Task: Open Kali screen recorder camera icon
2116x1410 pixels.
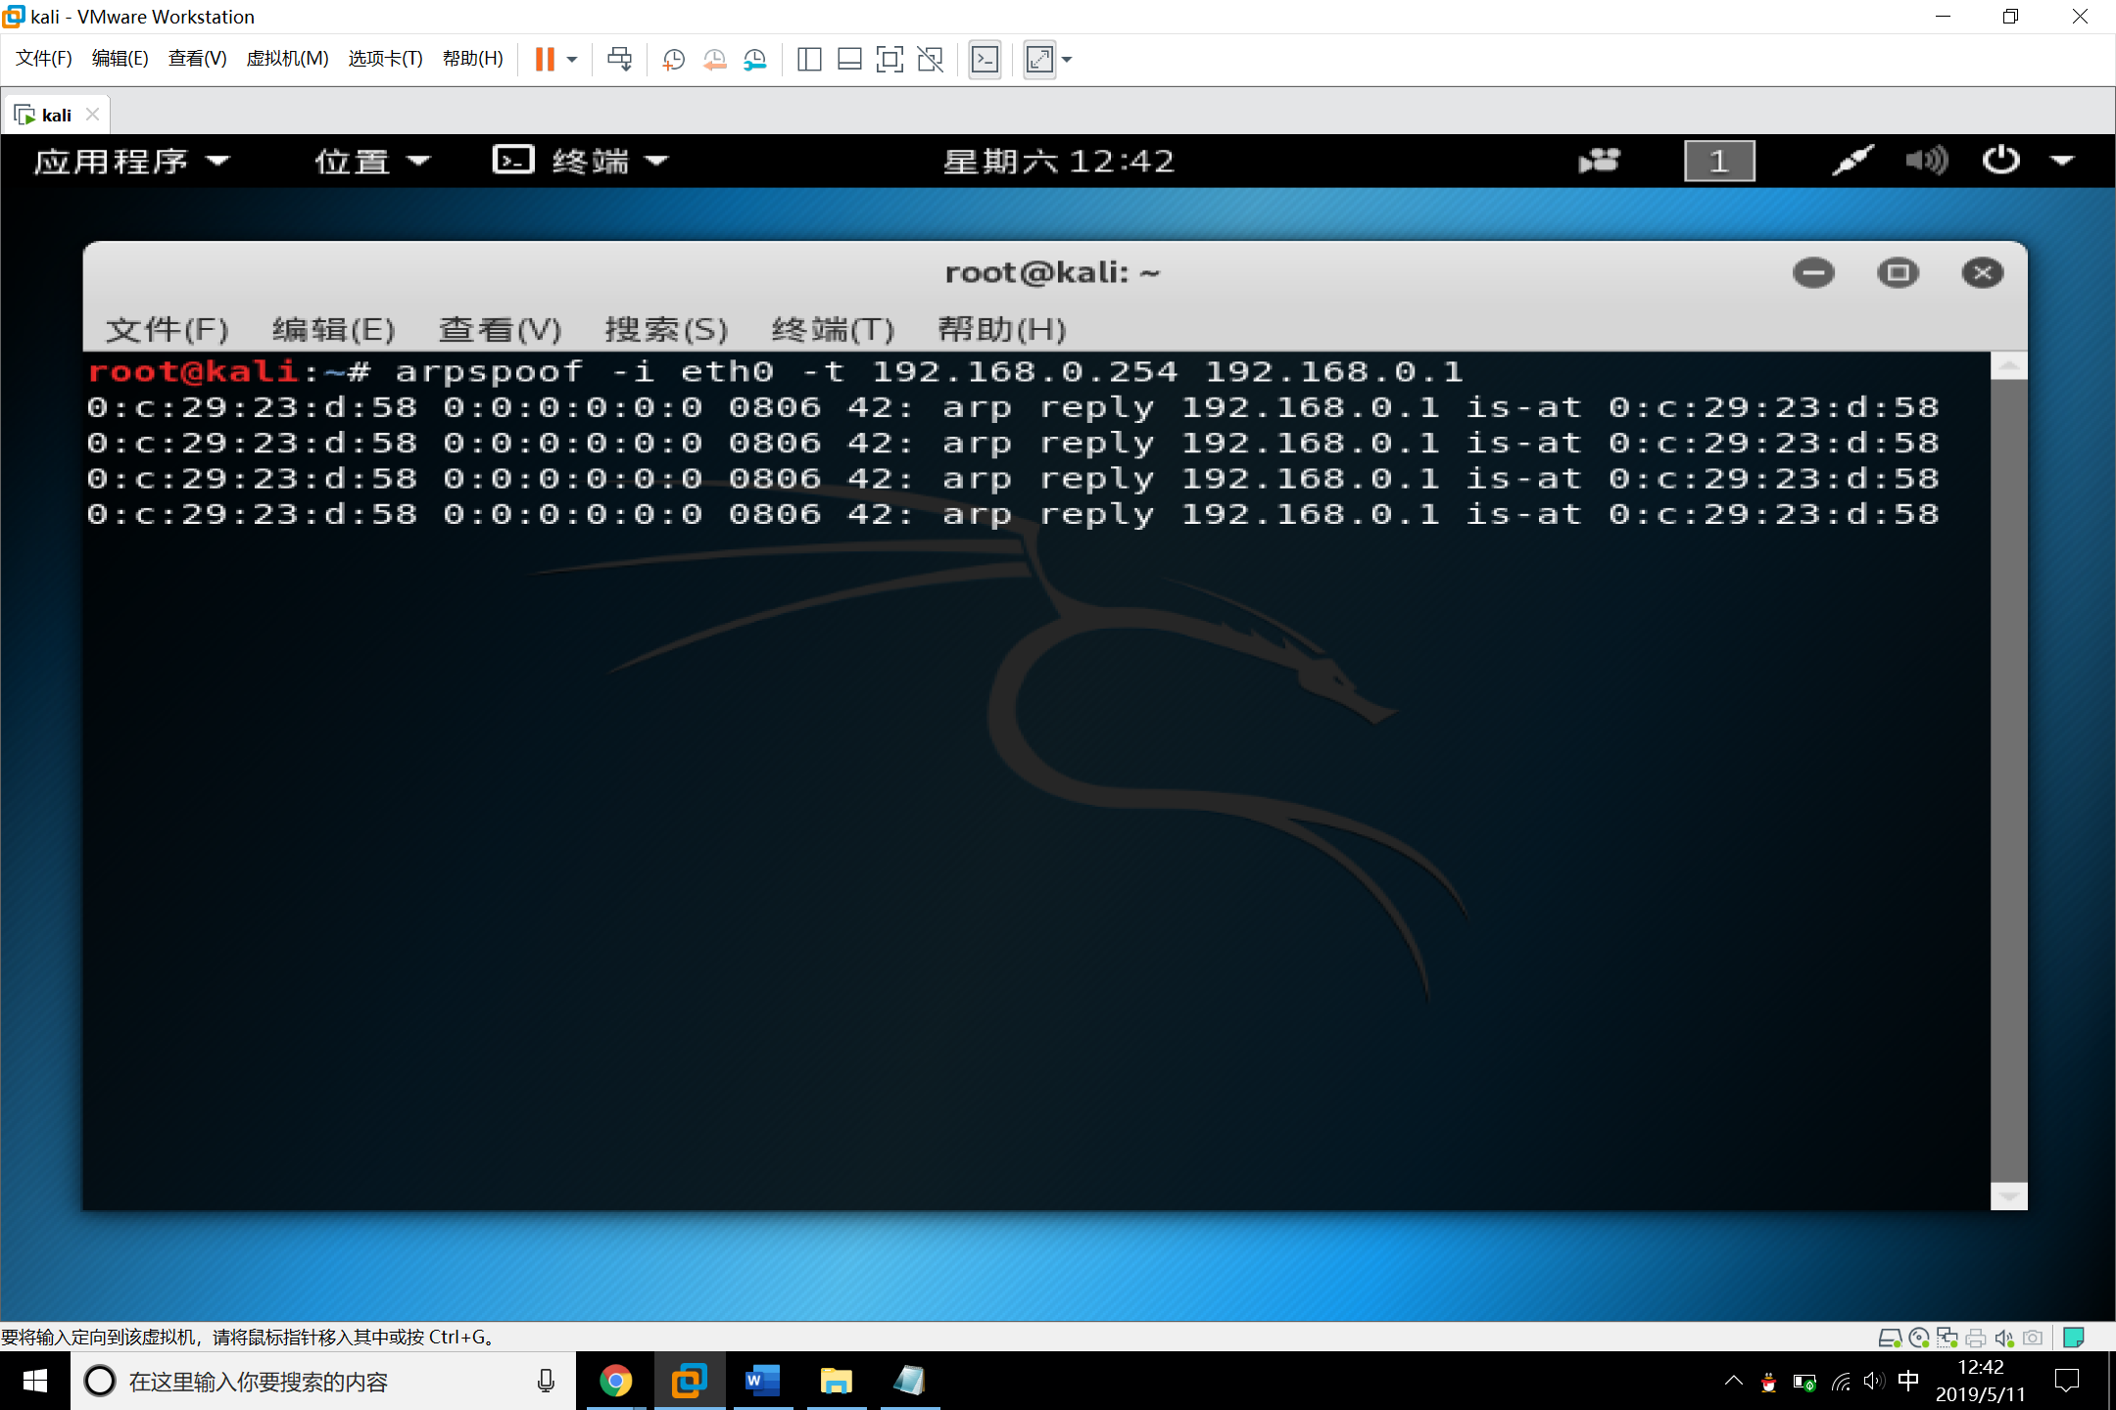Action: coord(1600,161)
